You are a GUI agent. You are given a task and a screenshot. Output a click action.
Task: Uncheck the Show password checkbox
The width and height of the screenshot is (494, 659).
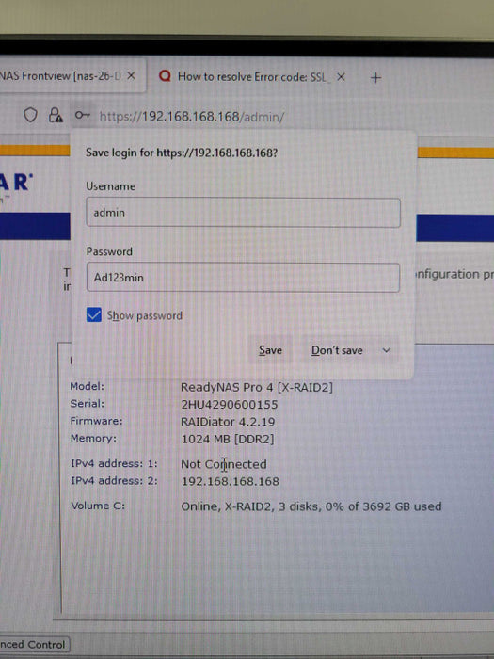[94, 314]
